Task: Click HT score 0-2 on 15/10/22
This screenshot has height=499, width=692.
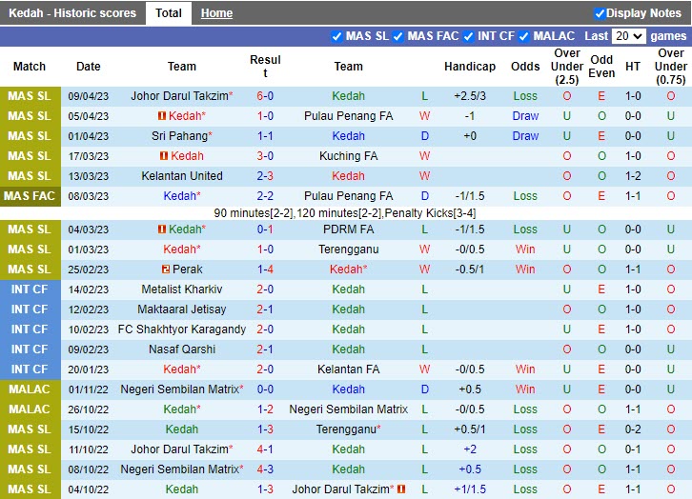Action: pos(633,429)
